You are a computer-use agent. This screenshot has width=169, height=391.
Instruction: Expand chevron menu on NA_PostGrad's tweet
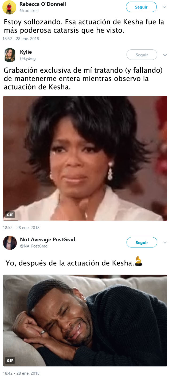coord(165,243)
